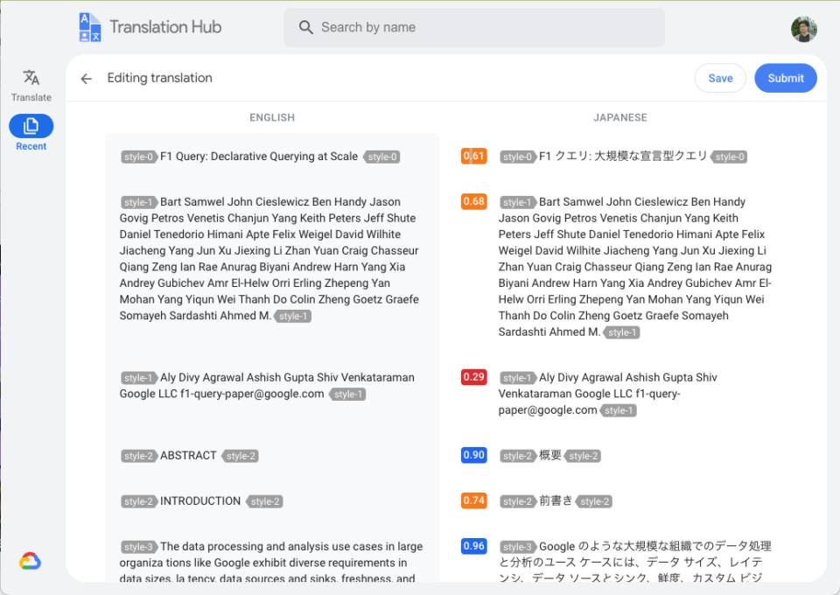Click the Translation Hub logo
This screenshot has width=840, height=595.
click(x=149, y=27)
